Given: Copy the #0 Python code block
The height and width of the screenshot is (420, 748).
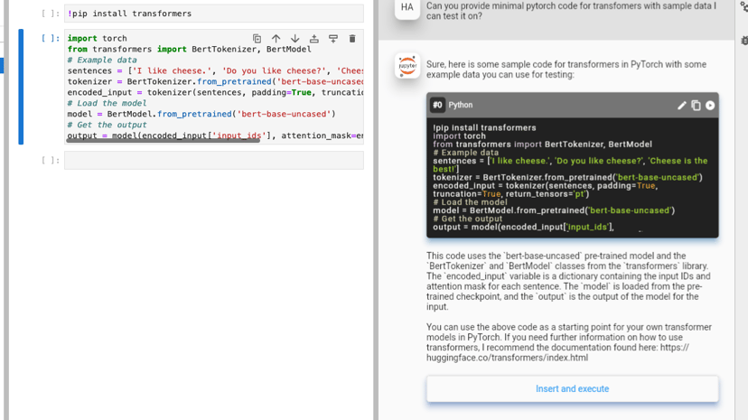Looking at the screenshot, I should coord(696,106).
